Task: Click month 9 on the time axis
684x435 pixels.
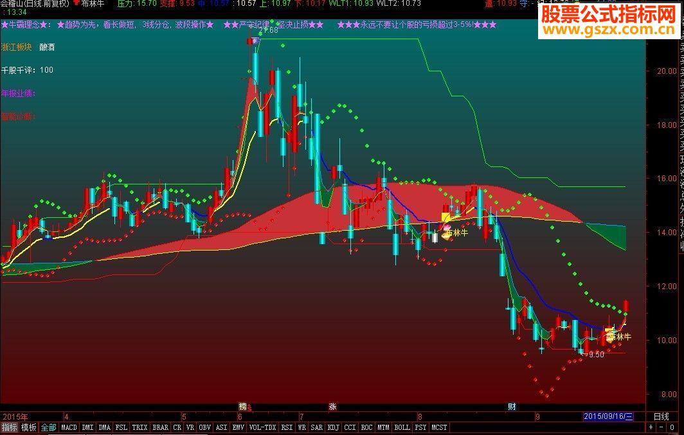Action: tap(538, 416)
